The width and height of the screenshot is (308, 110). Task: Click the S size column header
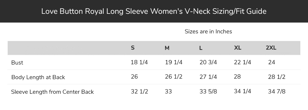pos(133,48)
